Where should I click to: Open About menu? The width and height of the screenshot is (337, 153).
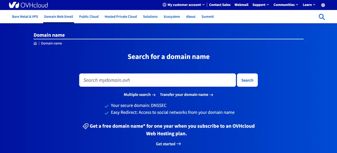click(x=191, y=17)
